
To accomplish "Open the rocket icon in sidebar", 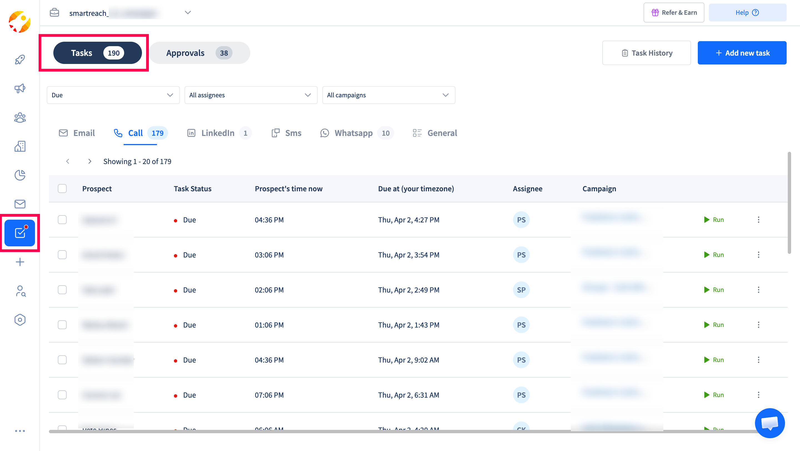I will pyautogui.click(x=20, y=60).
